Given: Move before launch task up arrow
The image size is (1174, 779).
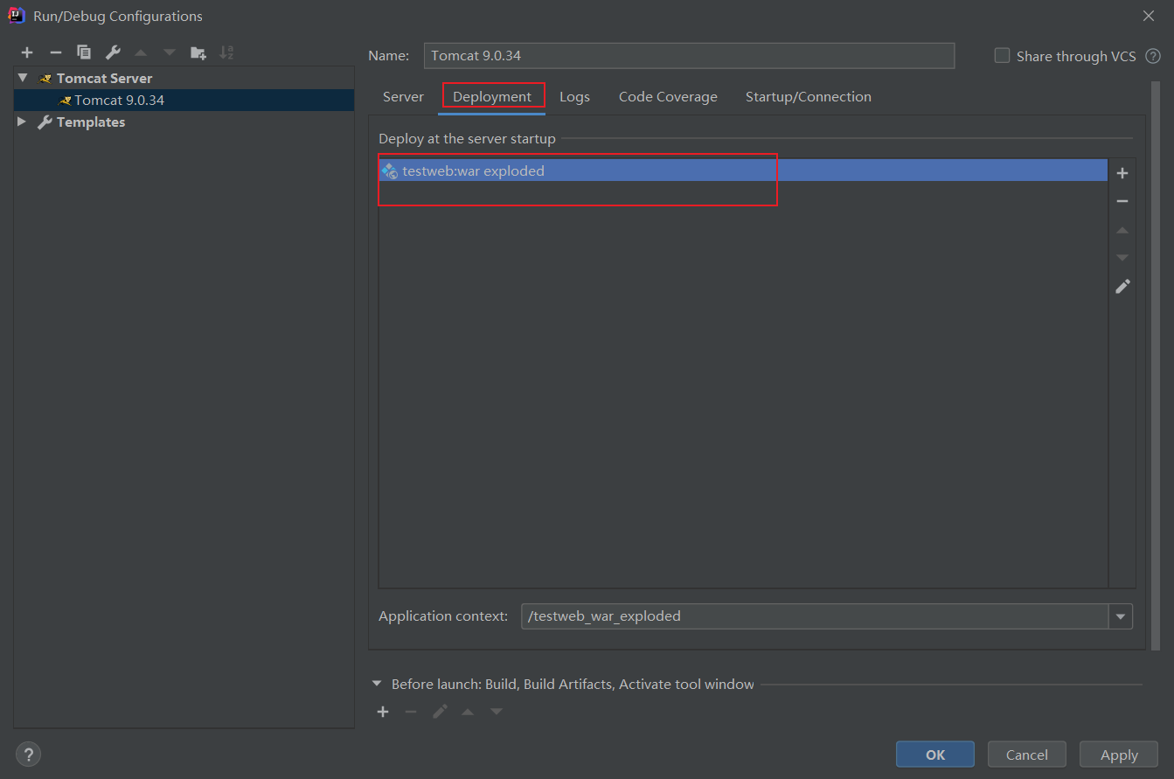Looking at the screenshot, I should 468,712.
